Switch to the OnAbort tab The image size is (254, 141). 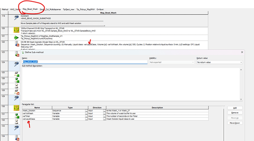[100, 10]
